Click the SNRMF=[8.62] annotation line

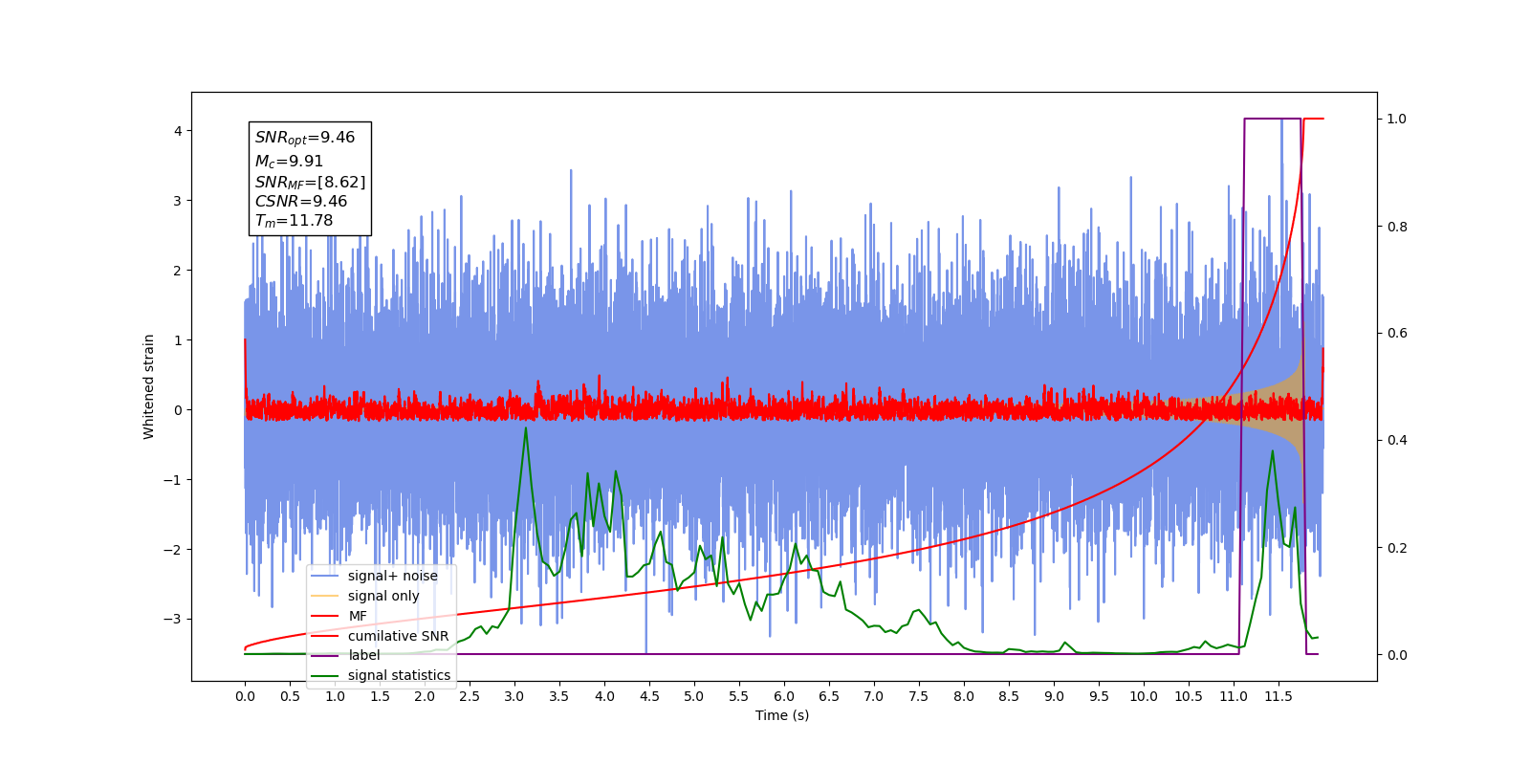click(x=310, y=182)
